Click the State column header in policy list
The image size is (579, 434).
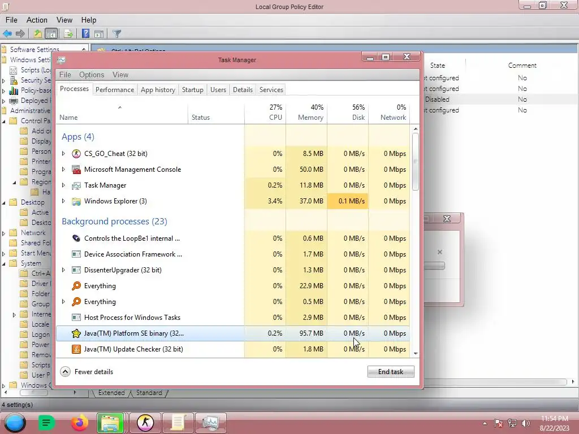click(438, 66)
